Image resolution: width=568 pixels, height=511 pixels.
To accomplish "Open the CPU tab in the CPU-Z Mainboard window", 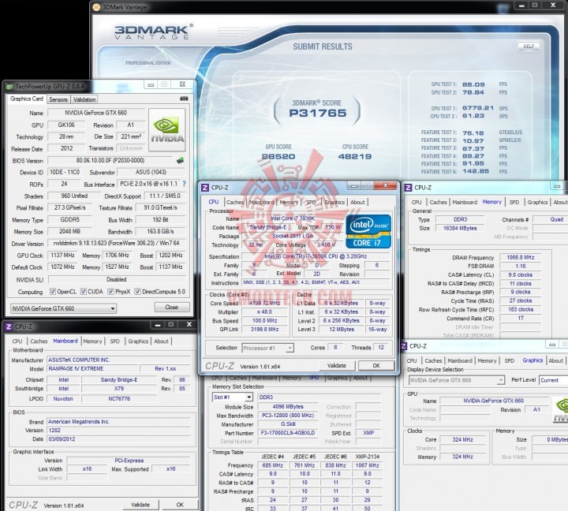I will 17,341.
